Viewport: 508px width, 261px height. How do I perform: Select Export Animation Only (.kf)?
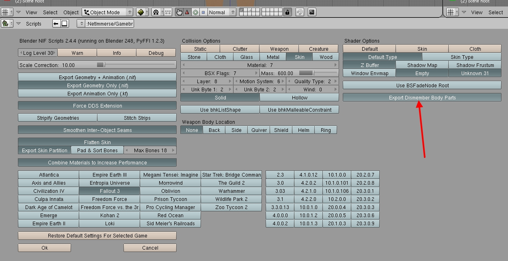pos(97,93)
